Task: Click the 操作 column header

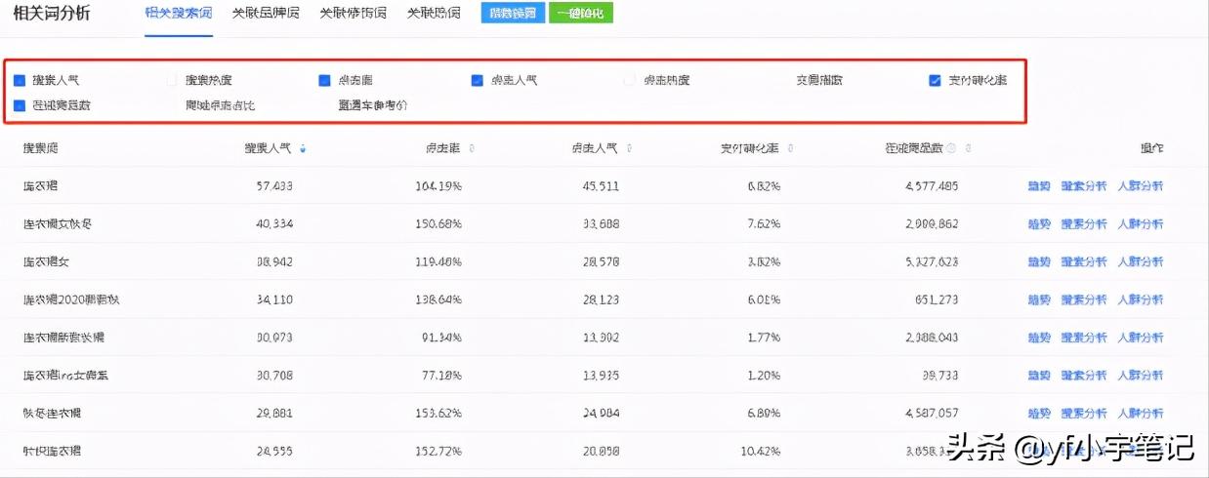Action: click(1152, 149)
